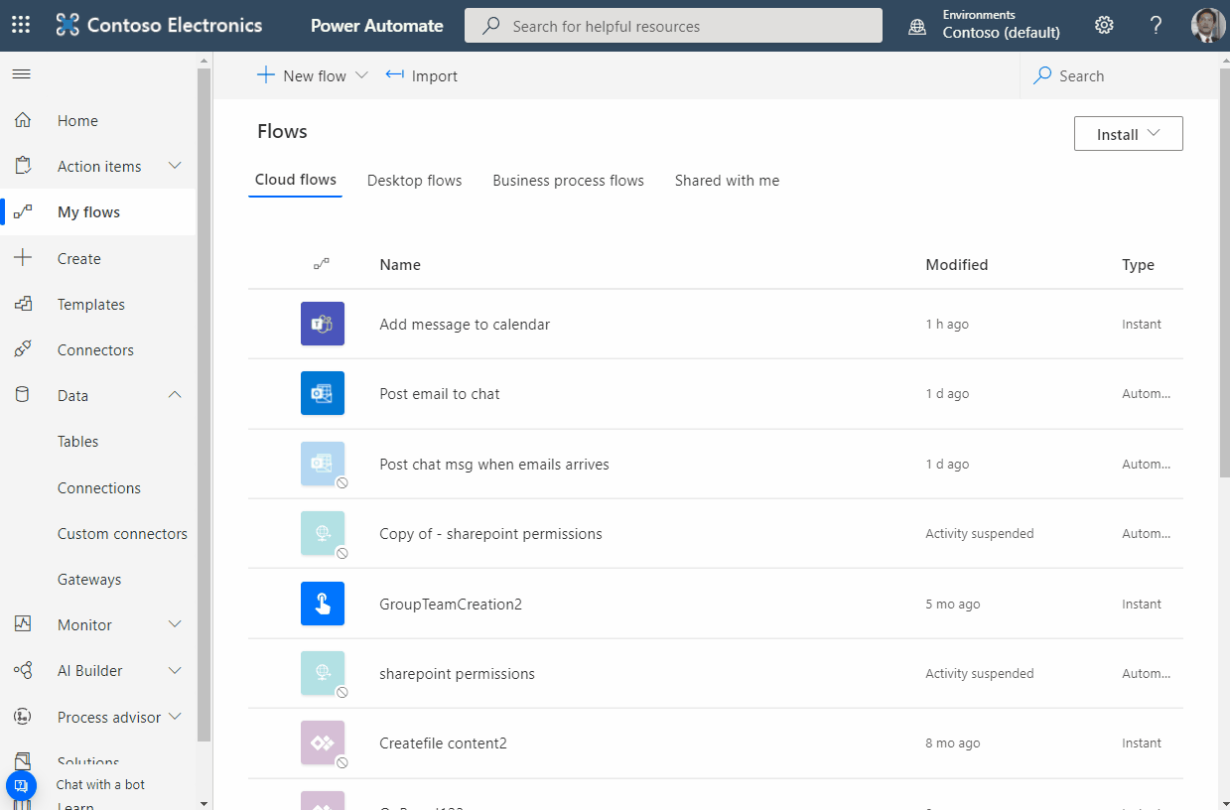Open Connections under Data

pyautogui.click(x=98, y=487)
